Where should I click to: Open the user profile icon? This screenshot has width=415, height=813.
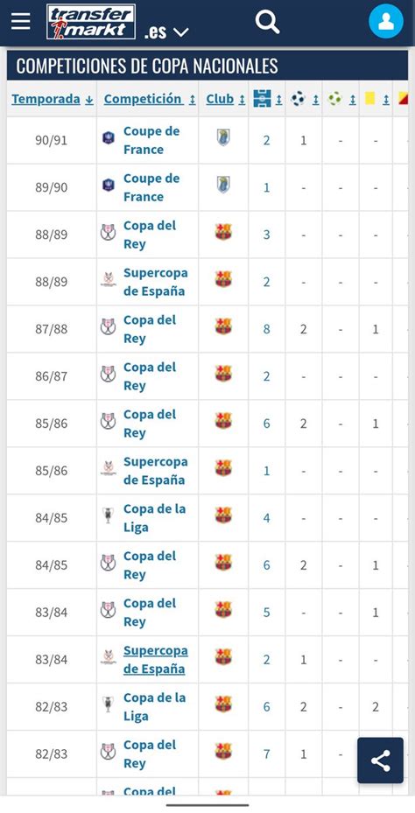pyautogui.click(x=386, y=21)
